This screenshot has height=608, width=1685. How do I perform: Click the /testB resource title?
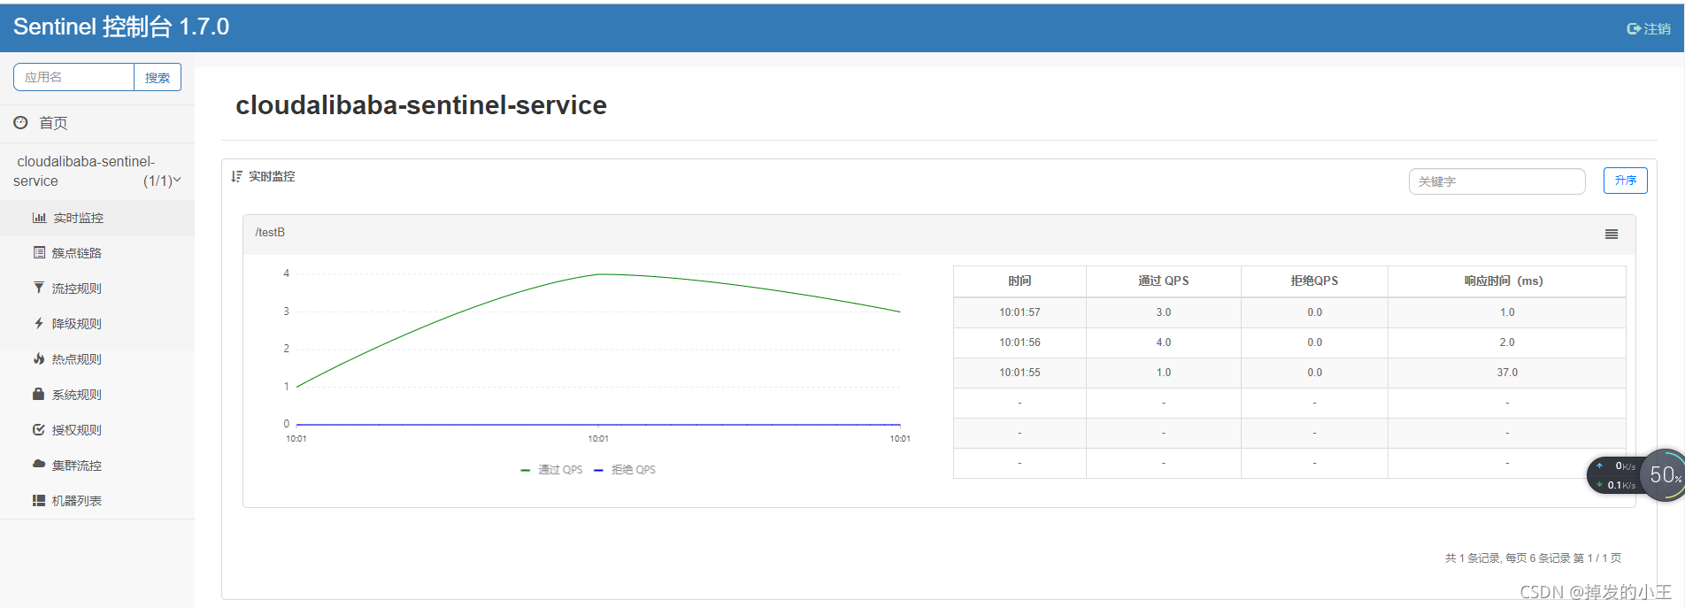[x=270, y=233]
